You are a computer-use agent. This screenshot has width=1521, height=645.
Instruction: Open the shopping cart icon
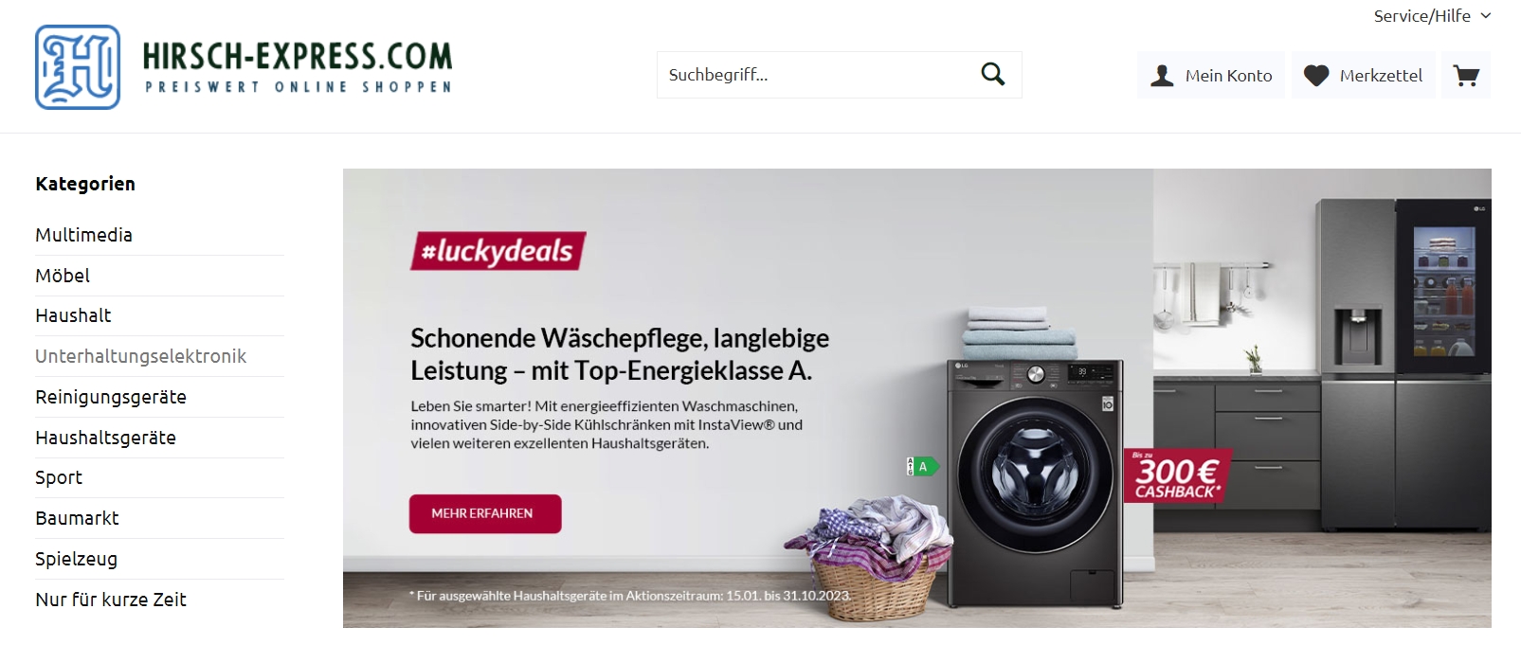[x=1466, y=76]
